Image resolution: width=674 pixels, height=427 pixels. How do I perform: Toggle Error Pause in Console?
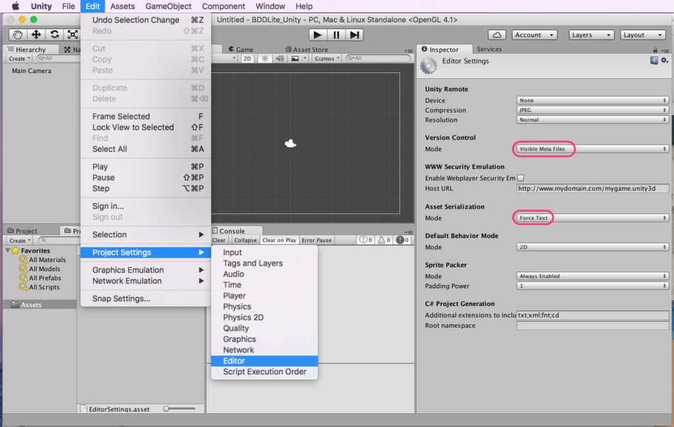coord(317,240)
